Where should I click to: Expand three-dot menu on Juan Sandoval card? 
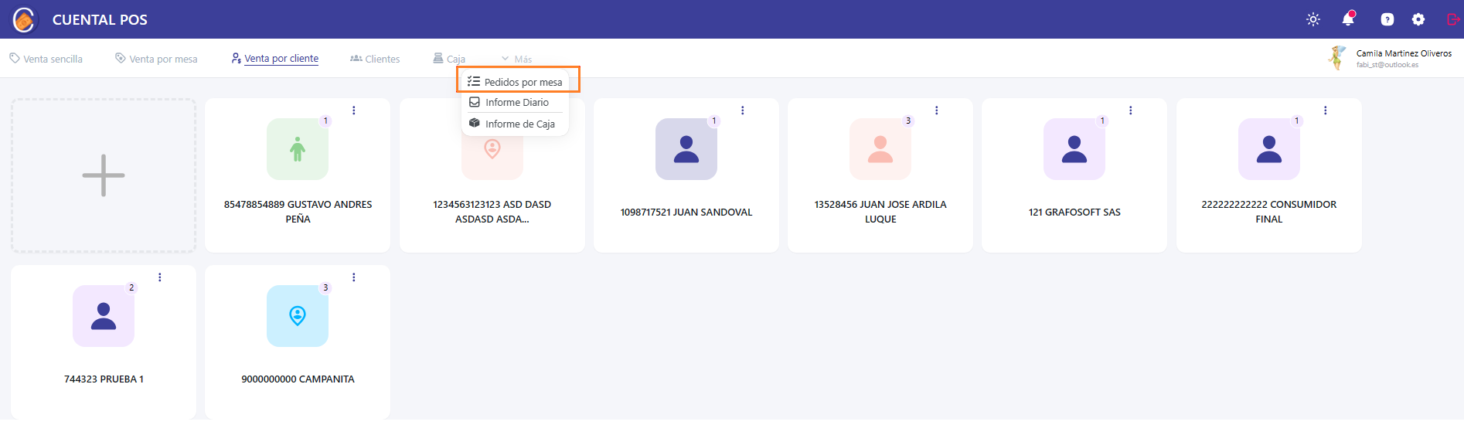click(x=742, y=110)
